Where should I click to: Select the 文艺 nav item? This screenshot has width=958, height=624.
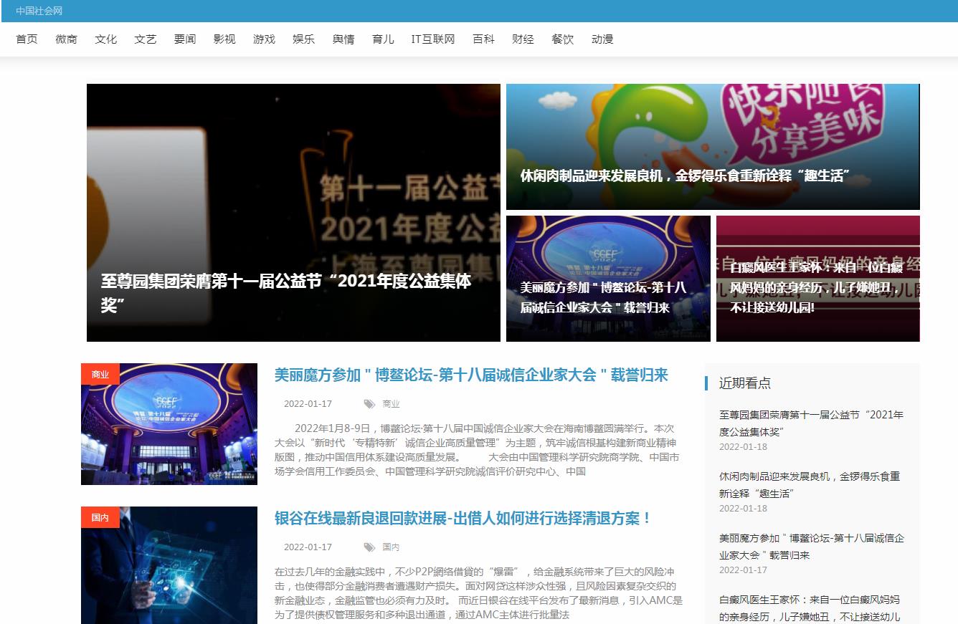145,39
